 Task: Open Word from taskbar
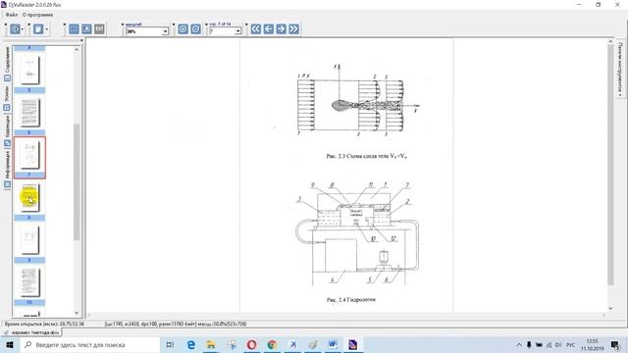coord(333,344)
